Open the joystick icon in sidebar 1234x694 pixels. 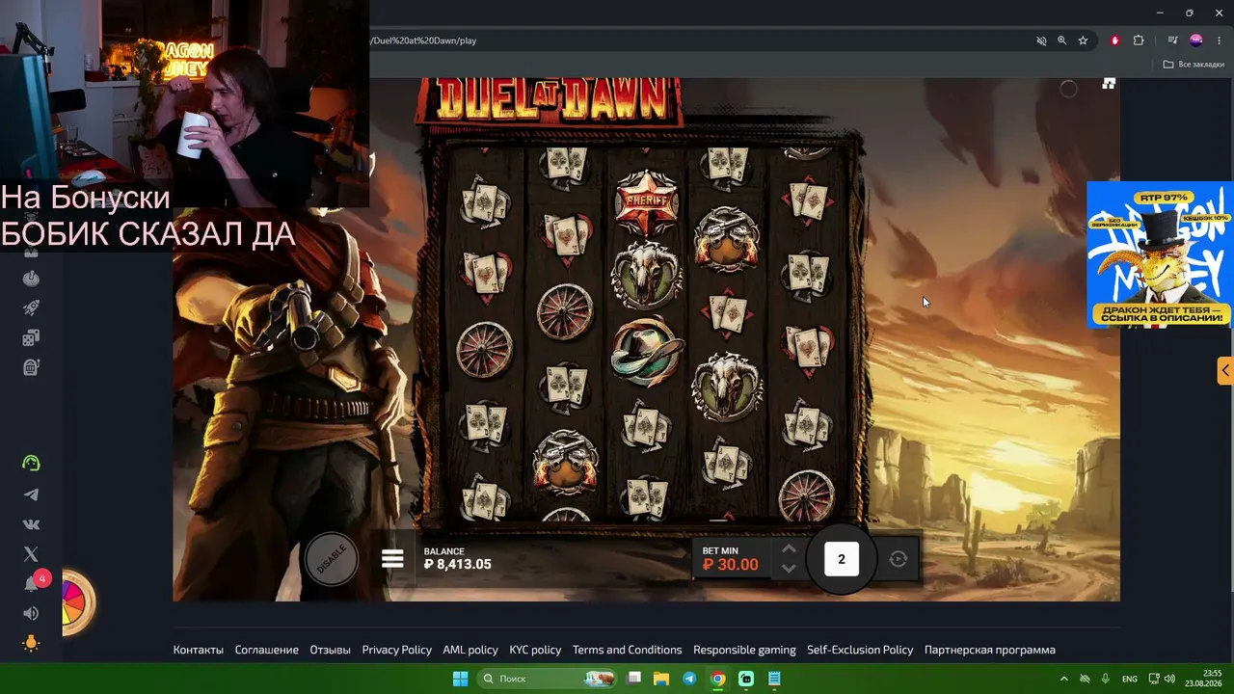coord(31,279)
